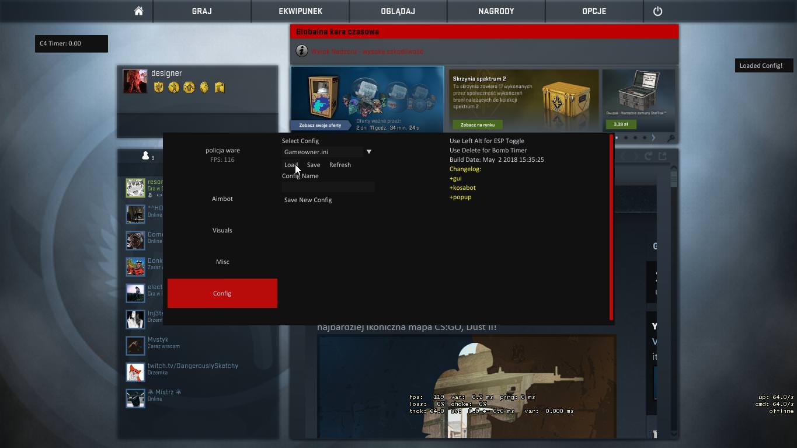The height and width of the screenshot is (448, 797).
Task: Open the friends list person icon
Action: click(x=145, y=156)
